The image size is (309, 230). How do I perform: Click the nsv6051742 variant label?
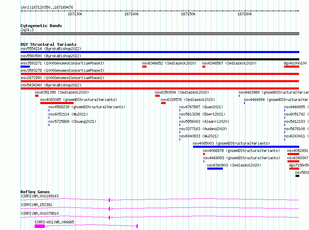[x=297, y=114]
